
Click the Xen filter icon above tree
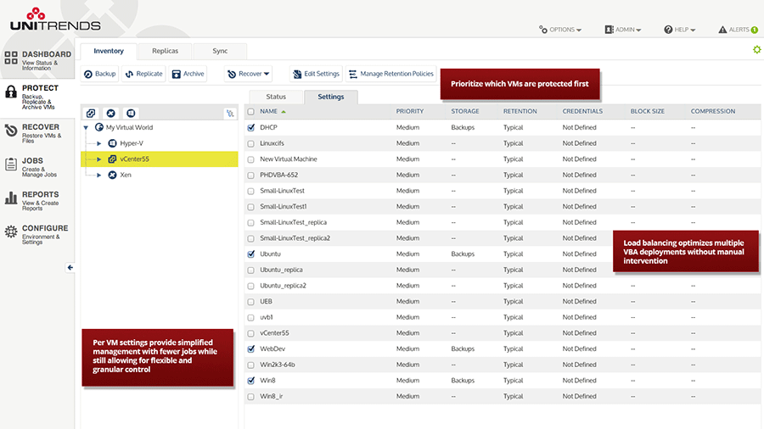110,114
